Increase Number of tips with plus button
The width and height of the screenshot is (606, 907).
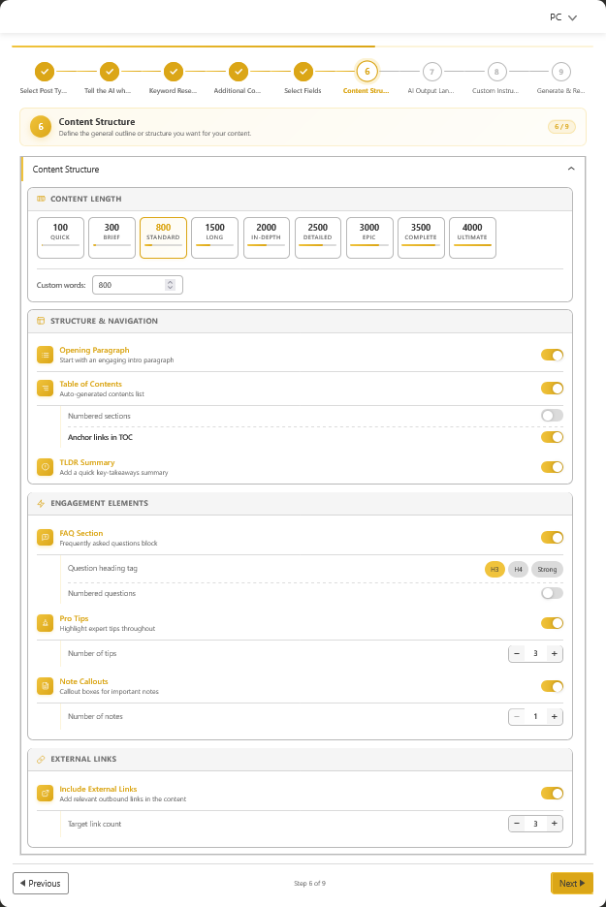(554, 653)
